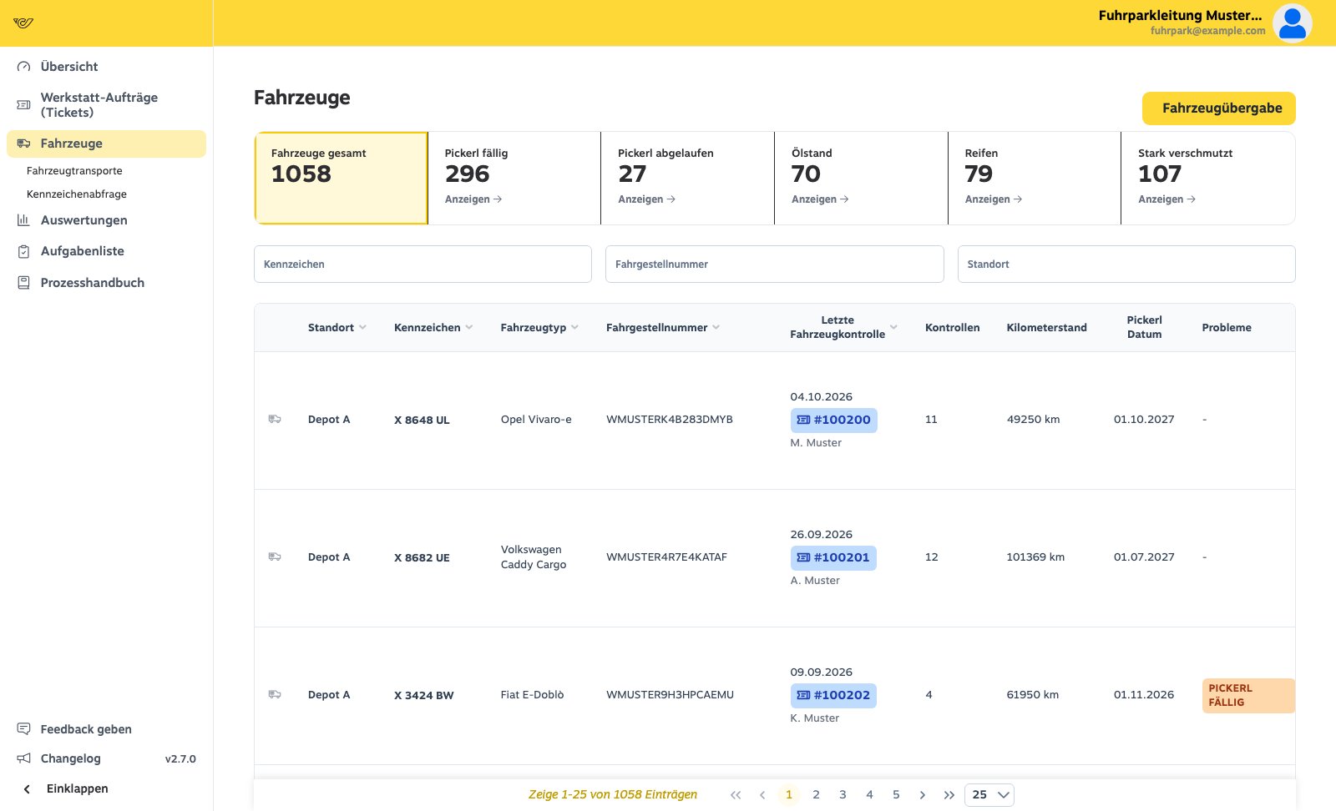Click the vehicle icon for X 3424 BW
Screen dimensions: 1336x811
[x=275, y=694]
